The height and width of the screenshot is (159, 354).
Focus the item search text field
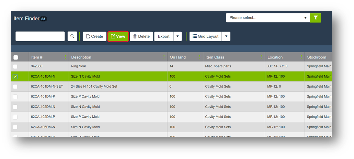coord(40,36)
